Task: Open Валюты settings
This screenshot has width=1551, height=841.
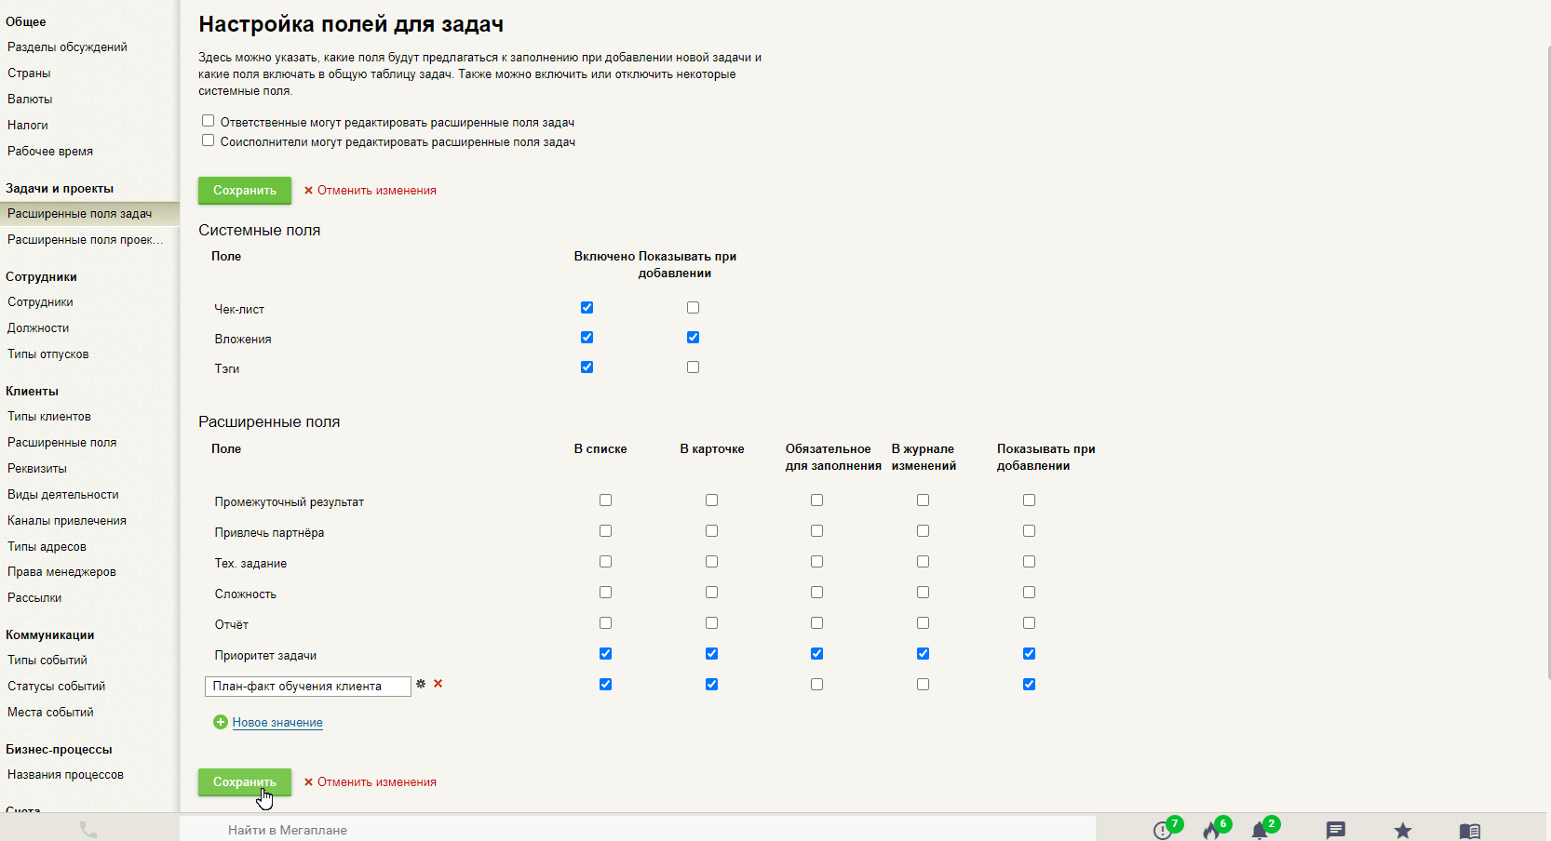Action: pyautogui.click(x=30, y=99)
